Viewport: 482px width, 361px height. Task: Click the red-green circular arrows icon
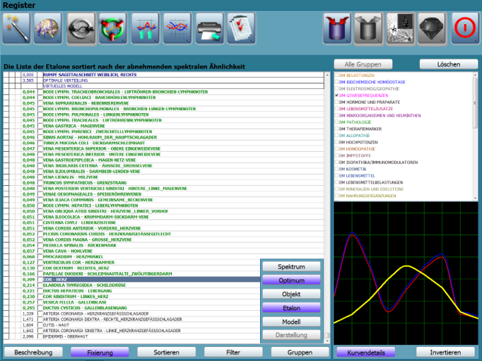point(112,30)
